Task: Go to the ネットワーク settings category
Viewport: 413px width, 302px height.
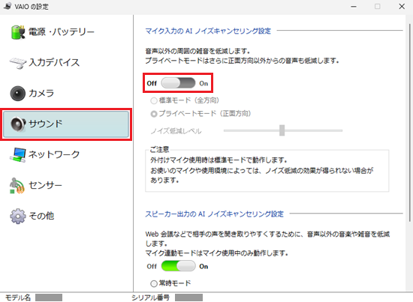Action: [66, 154]
